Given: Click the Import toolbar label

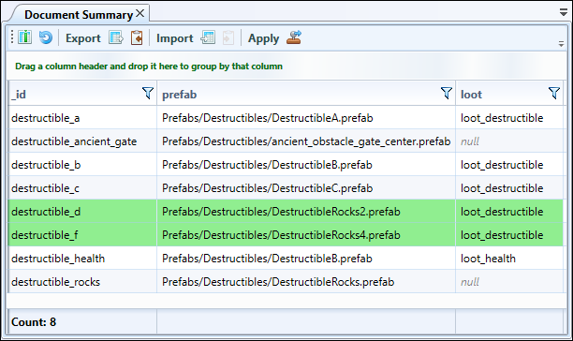Looking at the screenshot, I should coord(175,38).
